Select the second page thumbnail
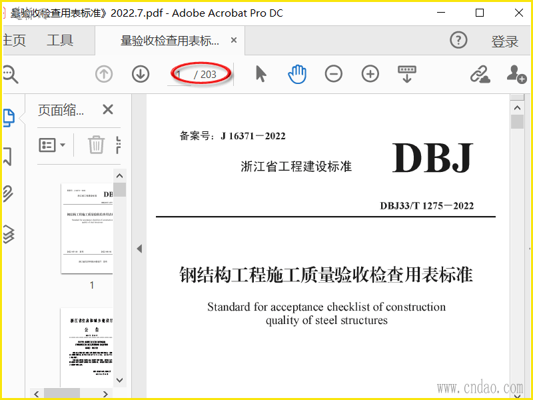Screen dimensions: 533x400 (x=87, y=347)
